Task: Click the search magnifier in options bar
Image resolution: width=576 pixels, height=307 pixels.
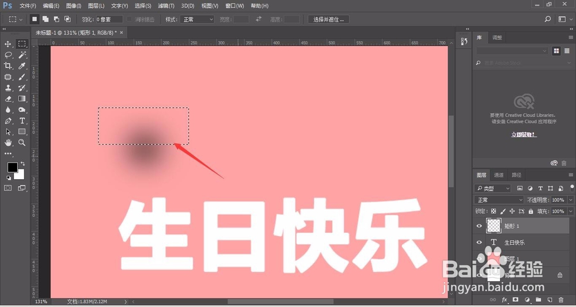Action: [548, 19]
